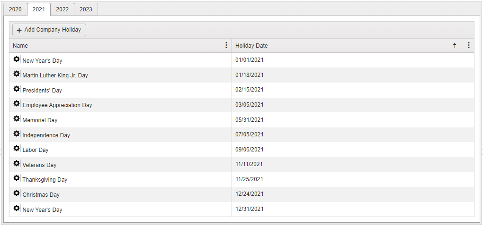The width and height of the screenshot is (483, 226).
Task: Click gear icon beside Veterans Day
Action: (16, 163)
